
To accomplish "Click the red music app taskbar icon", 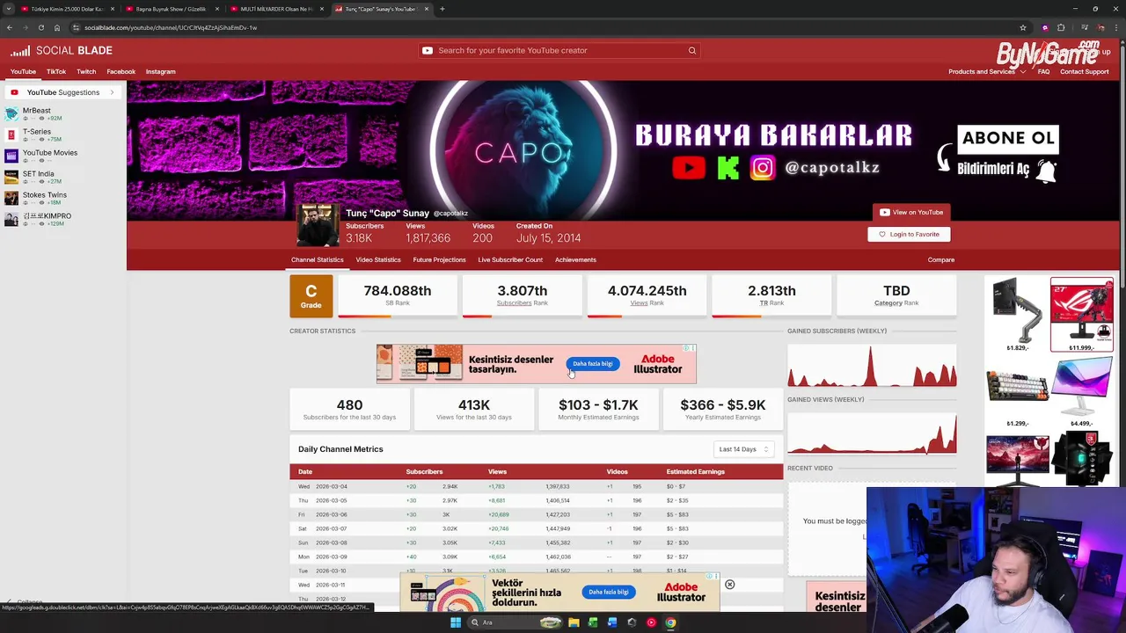I will pos(651,622).
